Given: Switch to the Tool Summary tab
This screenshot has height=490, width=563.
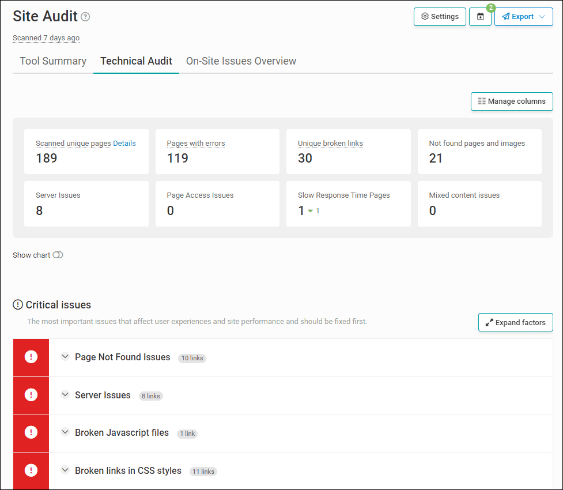Looking at the screenshot, I should coord(53,61).
